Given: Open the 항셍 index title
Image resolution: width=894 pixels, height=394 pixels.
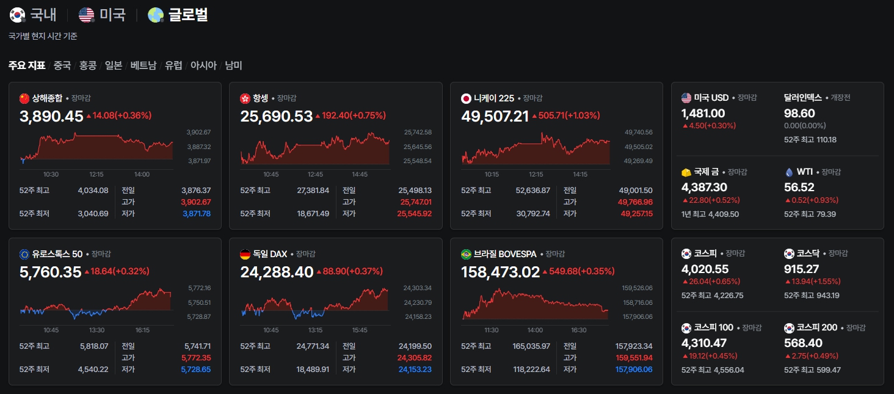Looking at the screenshot, I should [x=261, y=98].
